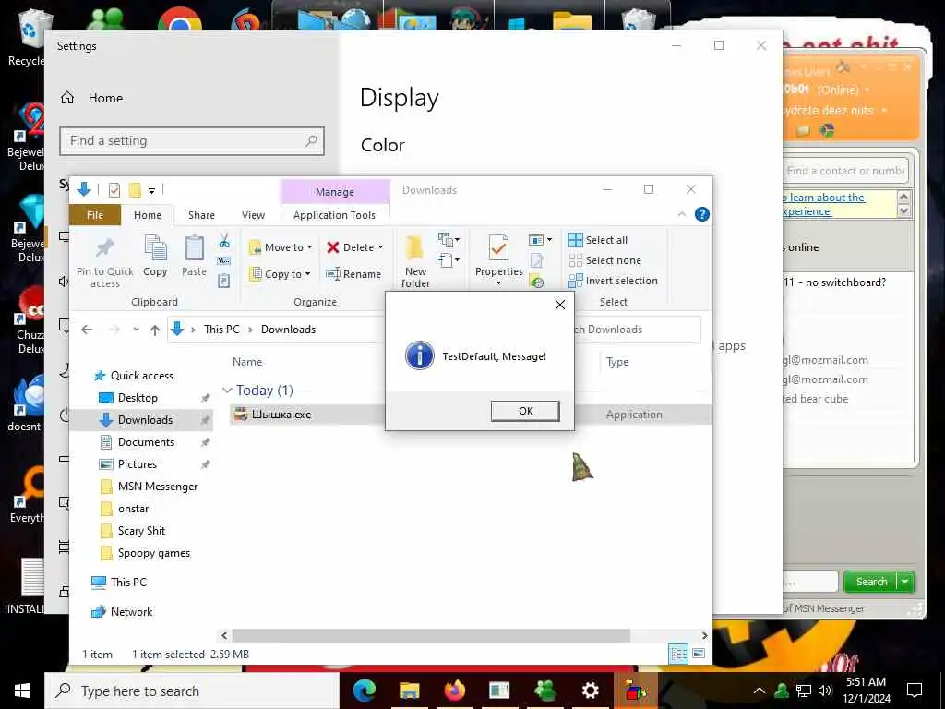The width and height of the screenshot is (945, 709).
Task: Click the Properties quick access checkmark icon
Action: pos(114,190)
